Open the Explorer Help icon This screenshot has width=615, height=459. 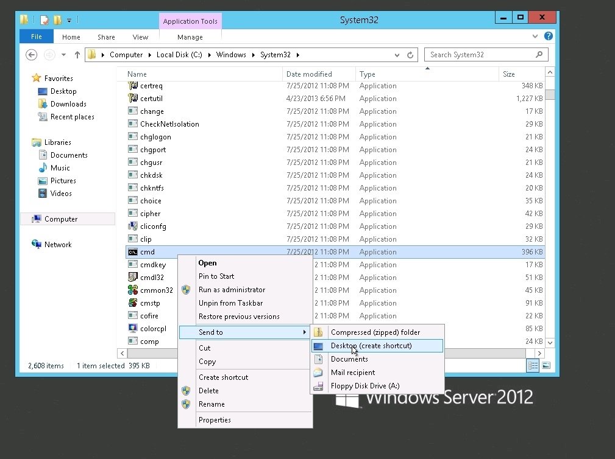click(x=549, y=36)
